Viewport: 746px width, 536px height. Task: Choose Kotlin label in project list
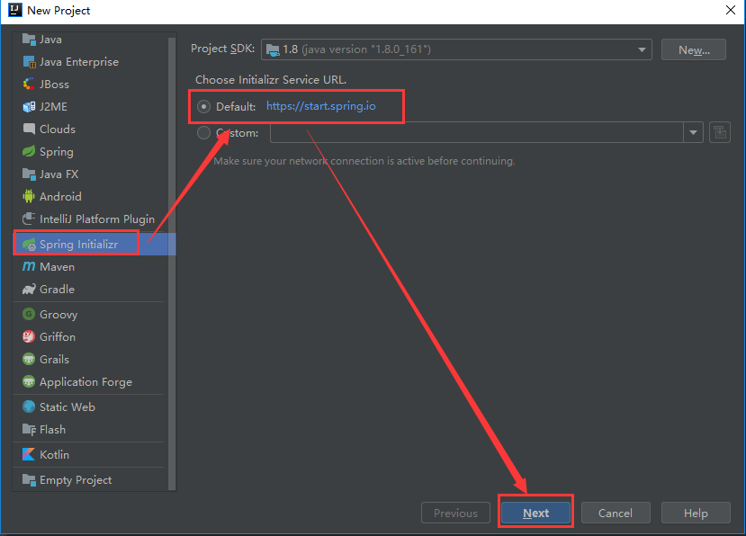coord(54,455)
